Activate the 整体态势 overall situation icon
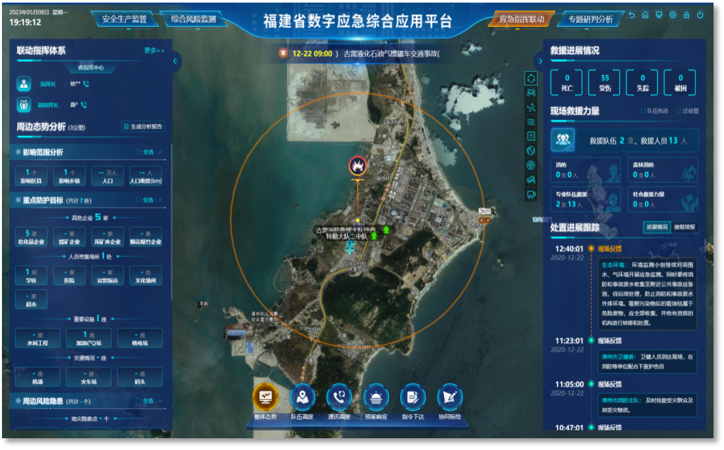 coord(266,398)
